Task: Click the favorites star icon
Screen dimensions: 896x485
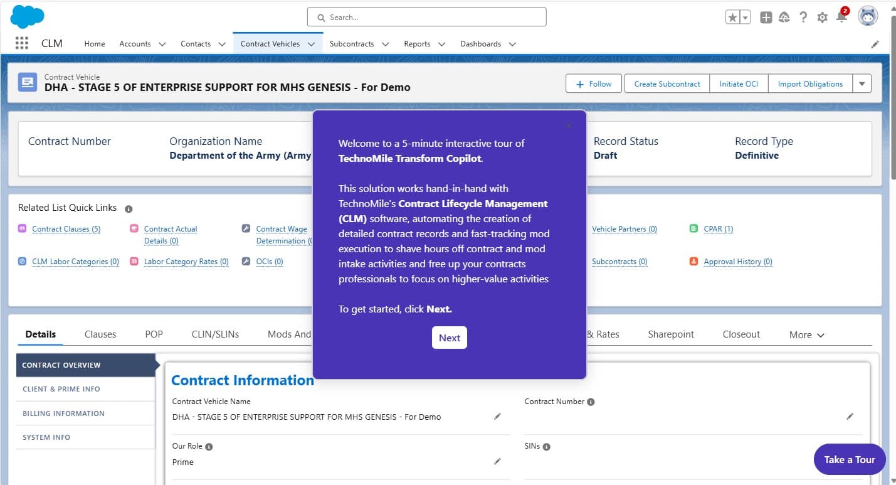Action: click(732, 18)
